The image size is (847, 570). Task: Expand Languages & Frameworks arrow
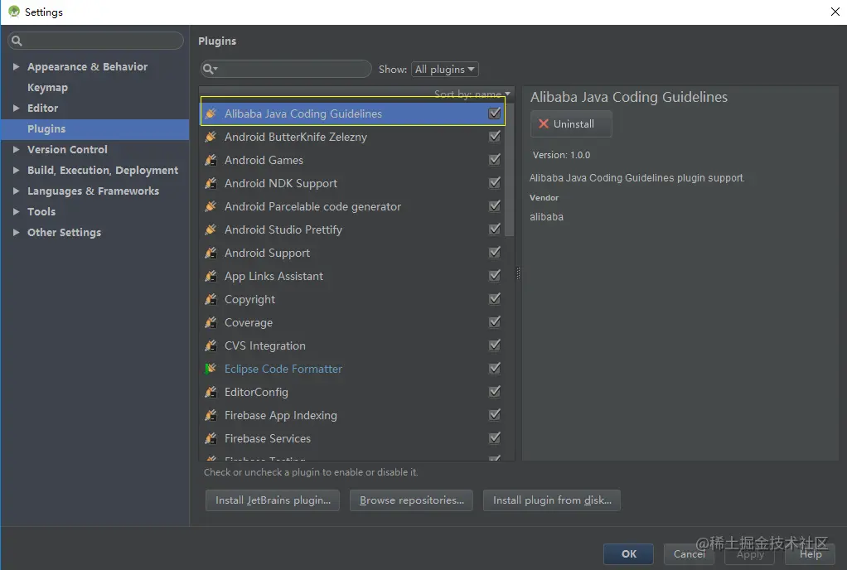[x=17, y=191]
